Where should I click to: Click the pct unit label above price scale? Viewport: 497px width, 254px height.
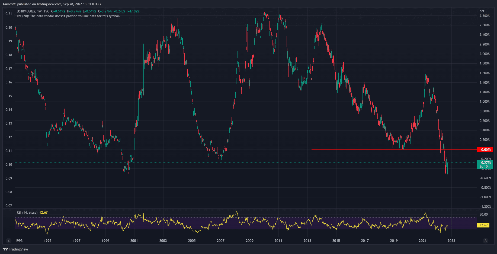coord(482,11)
